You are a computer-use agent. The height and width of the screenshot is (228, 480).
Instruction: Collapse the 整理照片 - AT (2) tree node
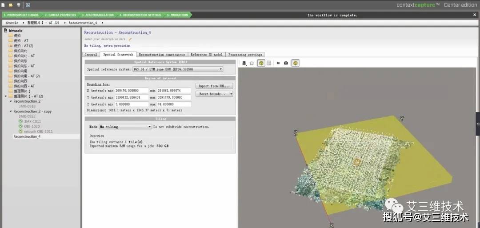tap(6, 96)
